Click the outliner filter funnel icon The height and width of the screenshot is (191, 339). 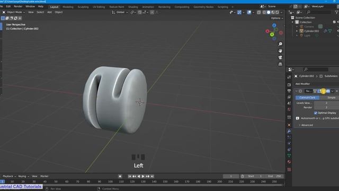tap(337, 12)
